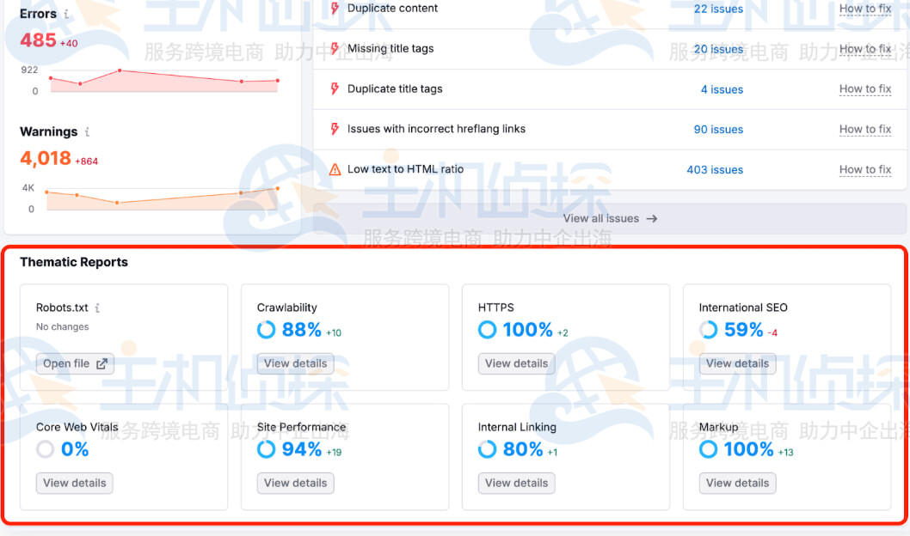Screen dimensions: 910x536
Task: Click the warning triangle icon for Low text ratio
Action: [x=335, y=169]
